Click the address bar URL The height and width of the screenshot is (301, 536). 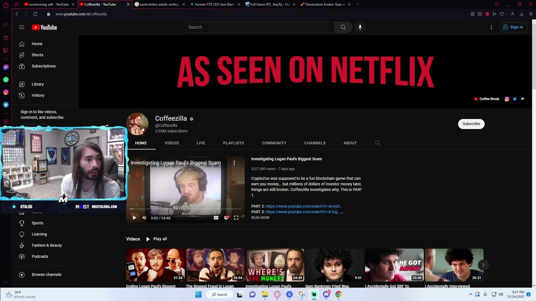point(81,14)
